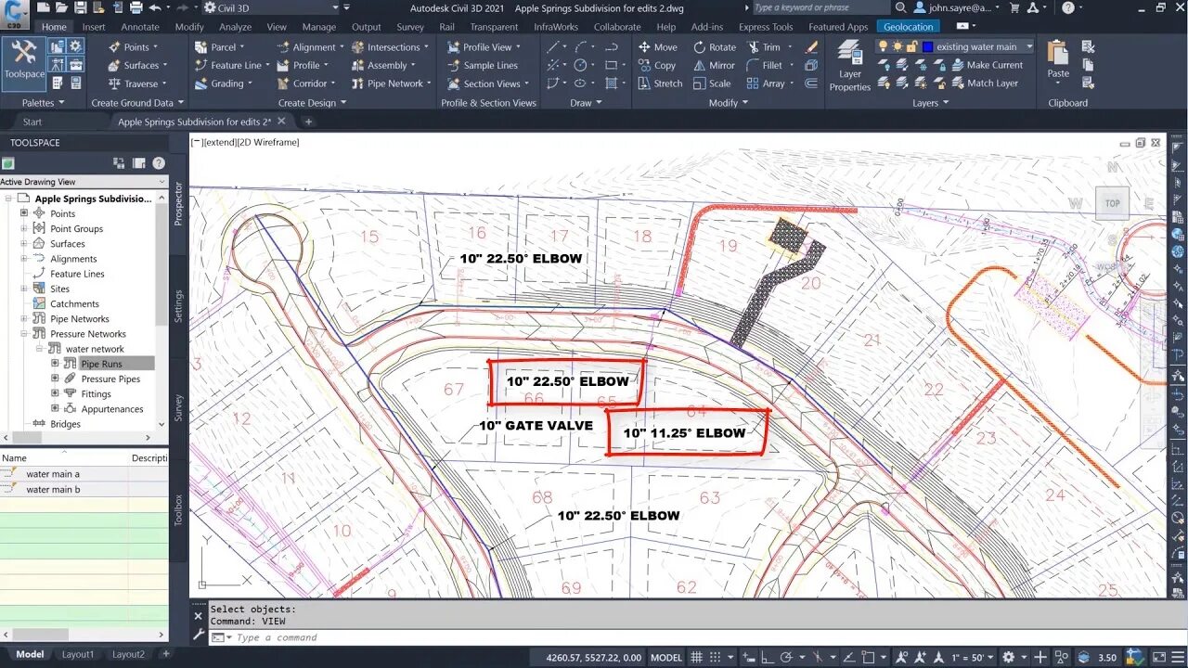Click the TOP face of the ViewCube
The width and height of the screenshot is (1188, 668).
tap(1112, 203)
